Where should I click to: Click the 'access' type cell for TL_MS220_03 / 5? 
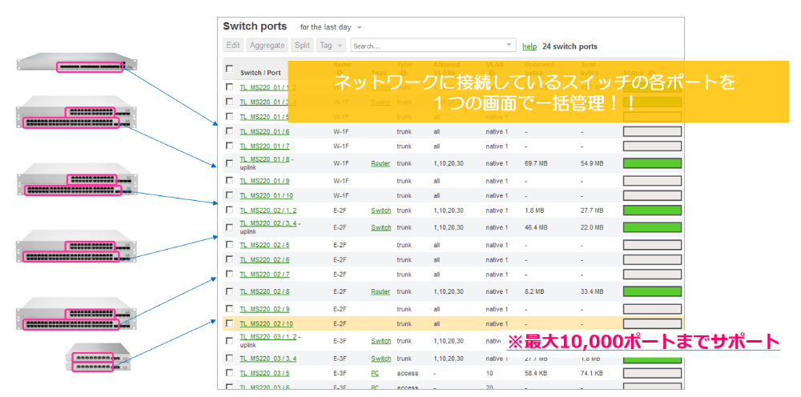[x=407, y=374]
